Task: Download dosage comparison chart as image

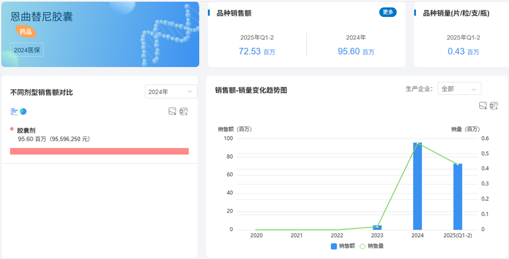Action: click(172, 111)
